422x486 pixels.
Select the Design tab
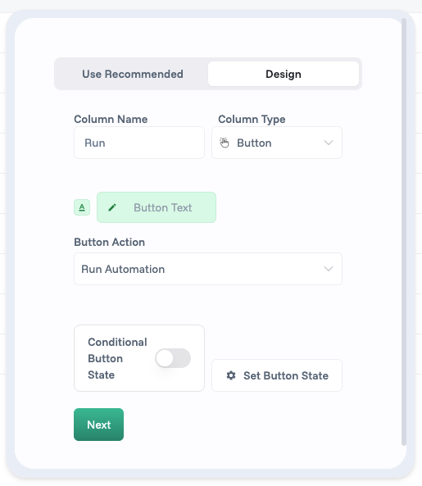284,74
